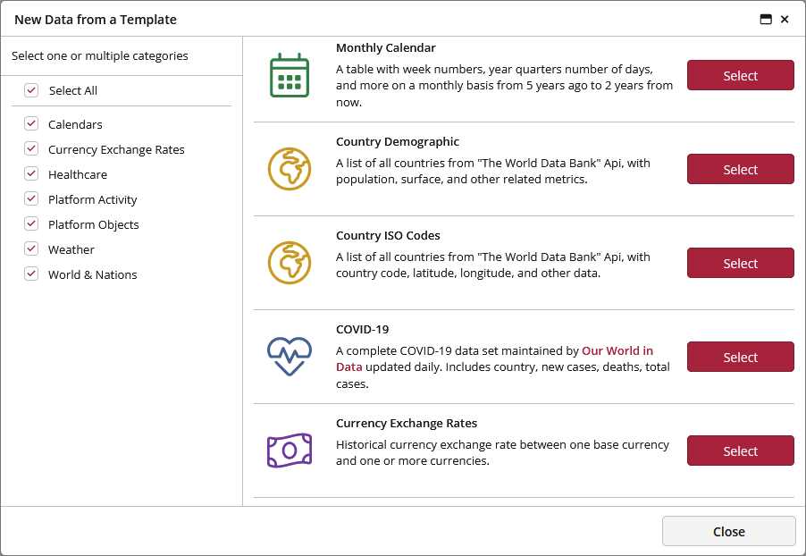
Task: Click the purple Currency Exchange banknote icon
Action: tap(290, 451)
